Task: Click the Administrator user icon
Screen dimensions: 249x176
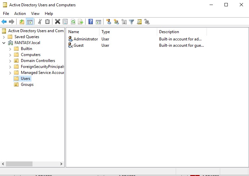Action: 70,39
